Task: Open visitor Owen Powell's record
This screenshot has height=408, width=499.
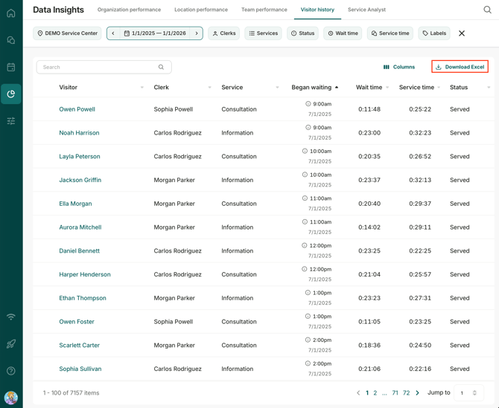Action: coord(77,109)
